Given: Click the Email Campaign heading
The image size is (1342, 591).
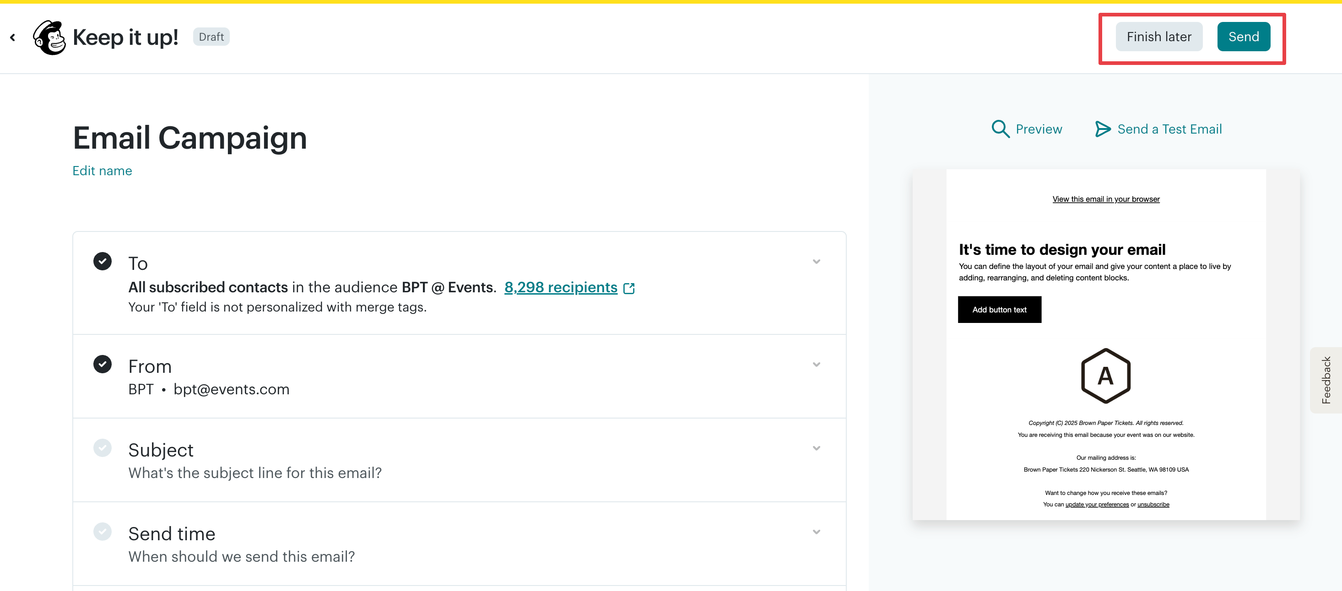Looking at the screenshot, I should 189,138.
